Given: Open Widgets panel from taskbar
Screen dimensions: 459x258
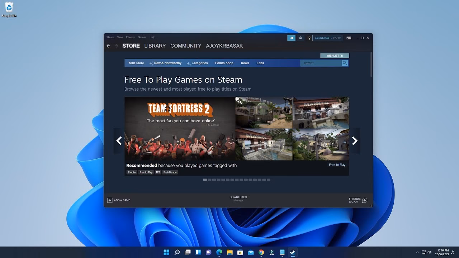Looking at the screenshot, I should [x=198, y=252].
